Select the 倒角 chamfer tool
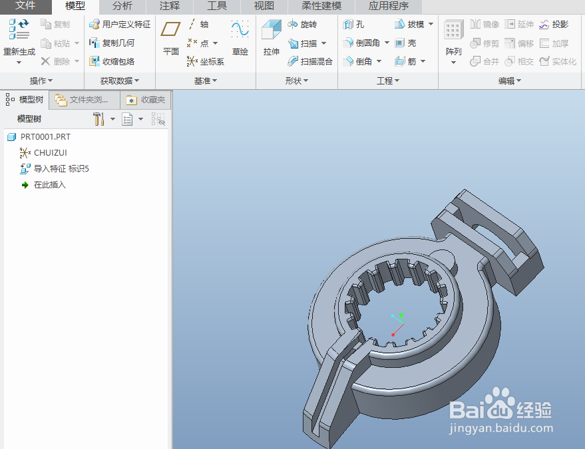The height and width of the screenshot is (449, 585). pos(357,61)
